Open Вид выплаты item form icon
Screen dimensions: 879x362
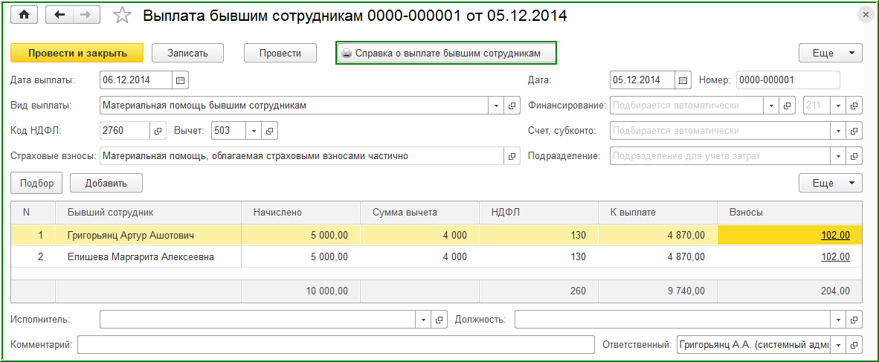pos(512,106)
